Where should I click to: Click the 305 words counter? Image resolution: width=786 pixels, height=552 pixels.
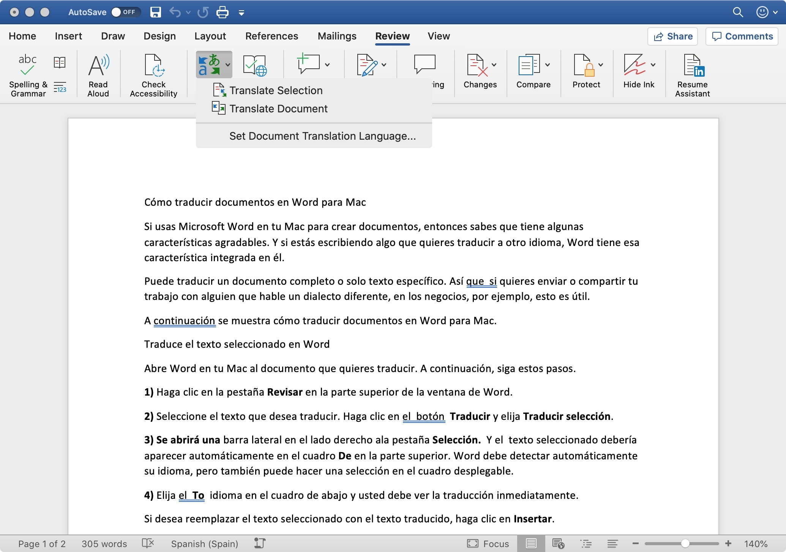tap(104, 544)
